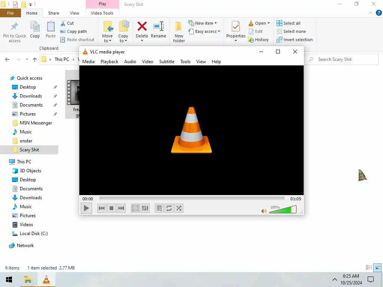The width and height of the screenshot is (383, 287).
Task: Click Copy path in ribbon
Action: pyautogui.click(x=74, y=31)
